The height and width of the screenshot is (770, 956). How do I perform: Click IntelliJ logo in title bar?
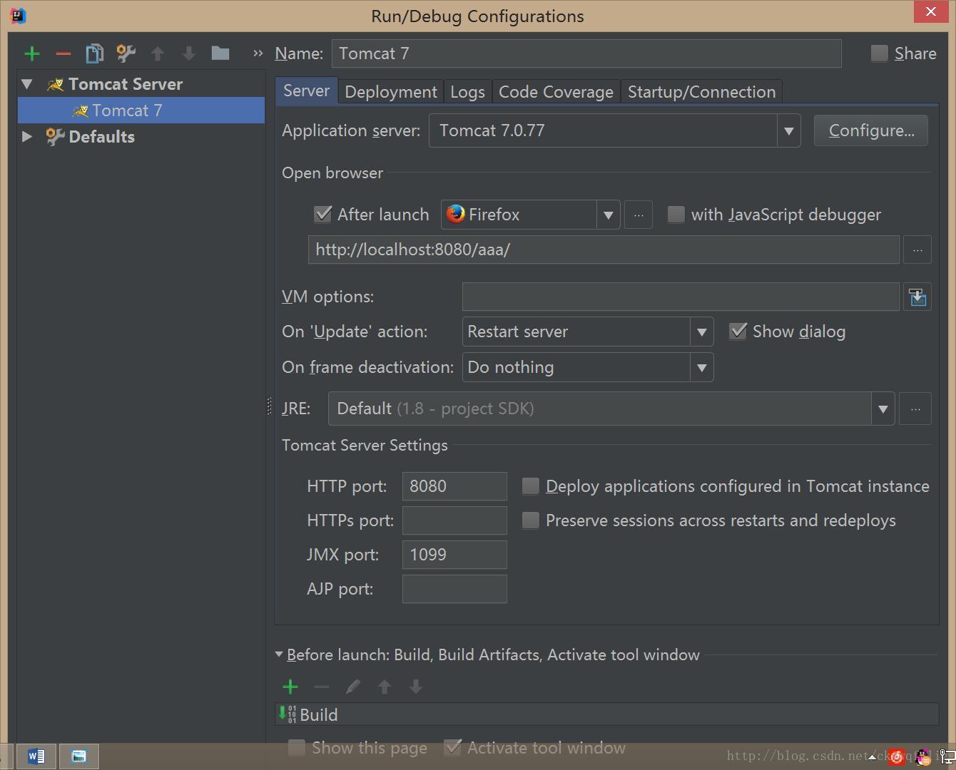(19, 15)
